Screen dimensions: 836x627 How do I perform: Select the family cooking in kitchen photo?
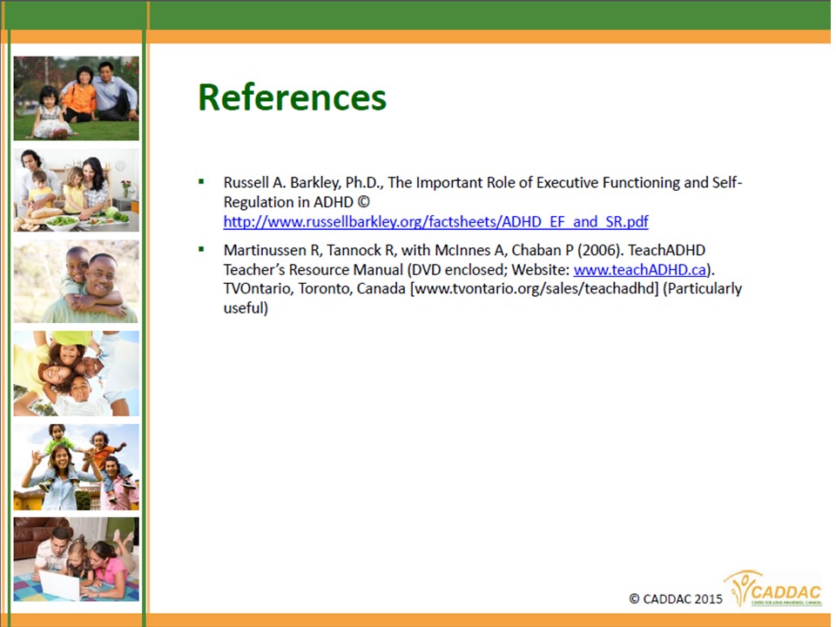tap(77, 191)
